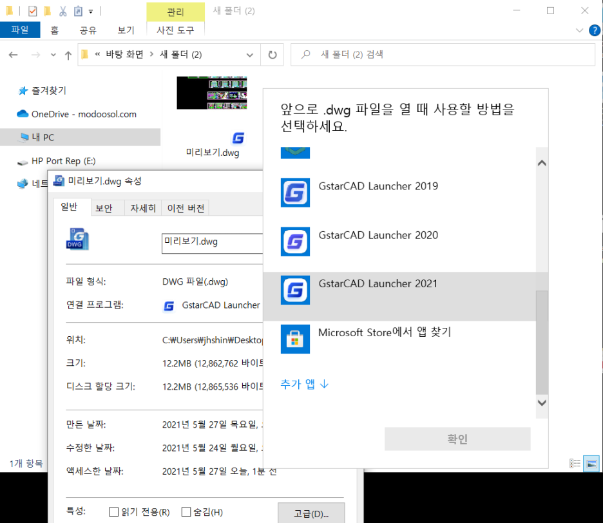Select the GstarCAD Launcher 2020 icon

(x=295, y=242)
